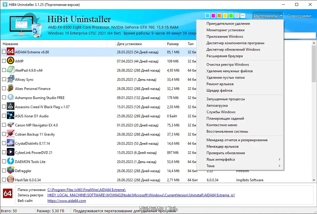Viewport: 317px width, 214px height.
Task: Select the green theme color swatch
Action: [231, 16]
